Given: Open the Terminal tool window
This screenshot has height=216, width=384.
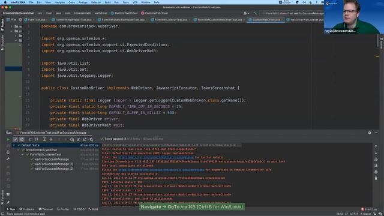Looking at the screenshot, I should point(46,209).
